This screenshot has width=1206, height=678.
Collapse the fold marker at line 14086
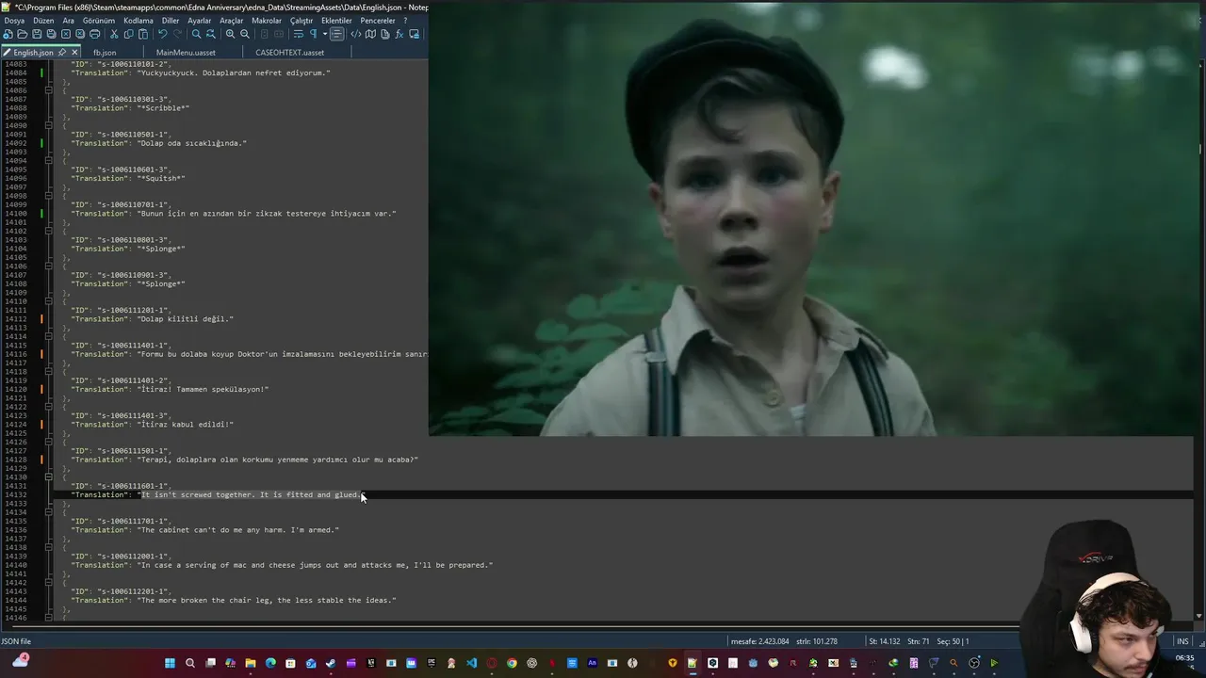(49, 90)
